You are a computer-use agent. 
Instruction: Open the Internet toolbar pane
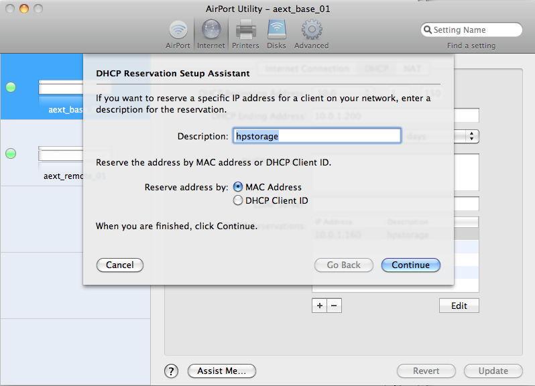(211, 34)
